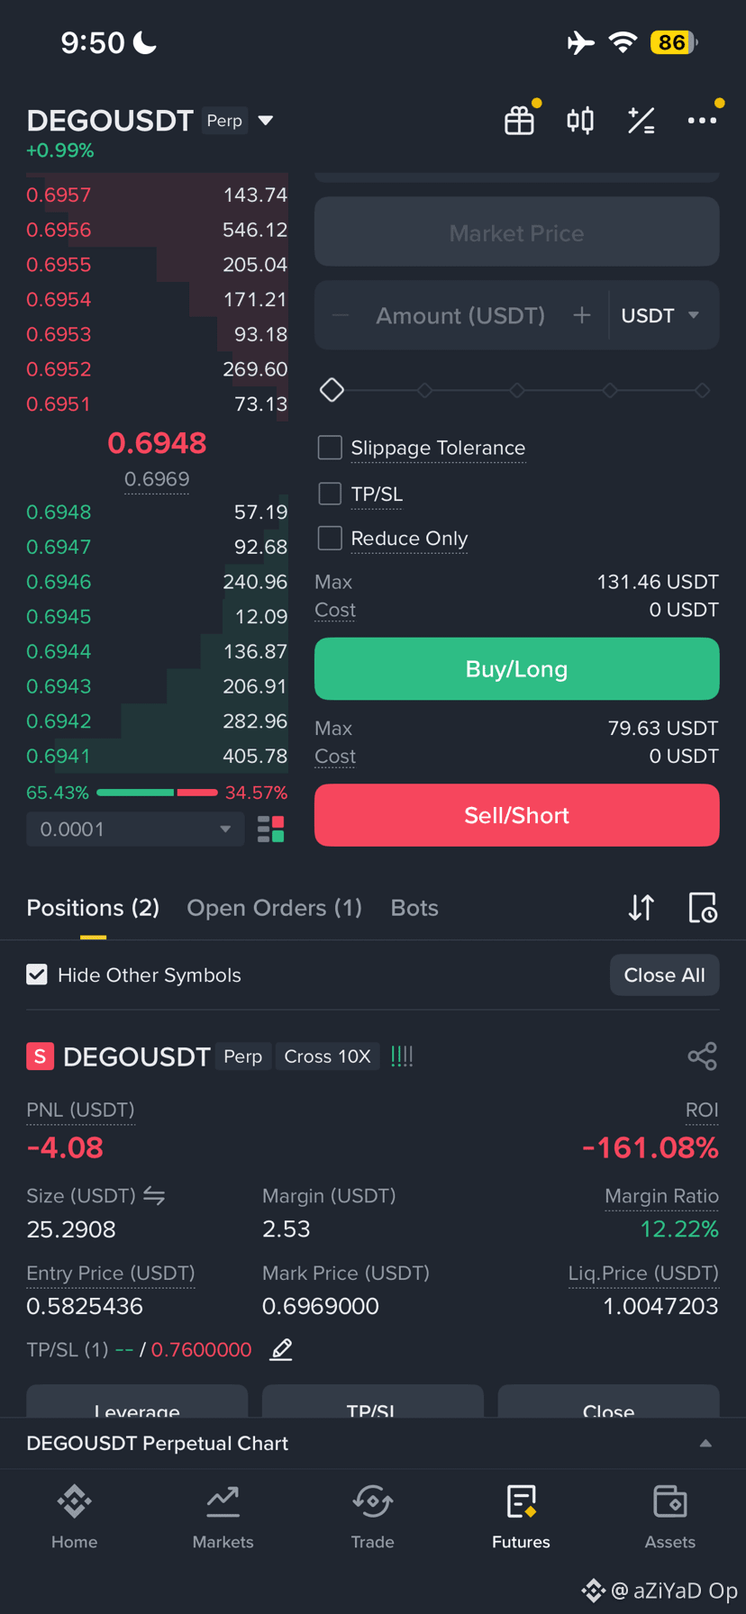
Task: Switch to the Open Orders (1) tab
Action: tap(274, 908)
